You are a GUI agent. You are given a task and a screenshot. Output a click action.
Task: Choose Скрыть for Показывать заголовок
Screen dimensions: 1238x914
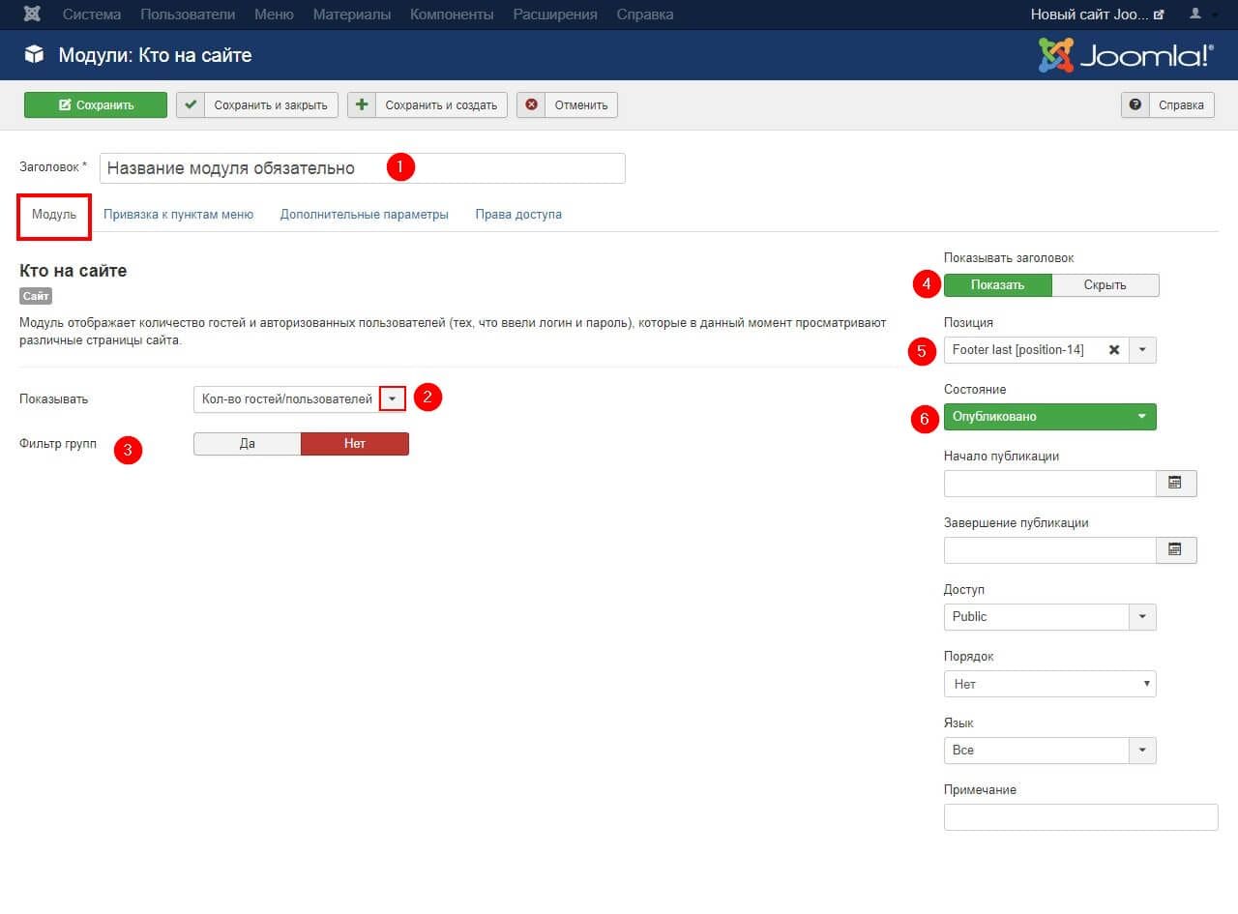(1105, 285)
